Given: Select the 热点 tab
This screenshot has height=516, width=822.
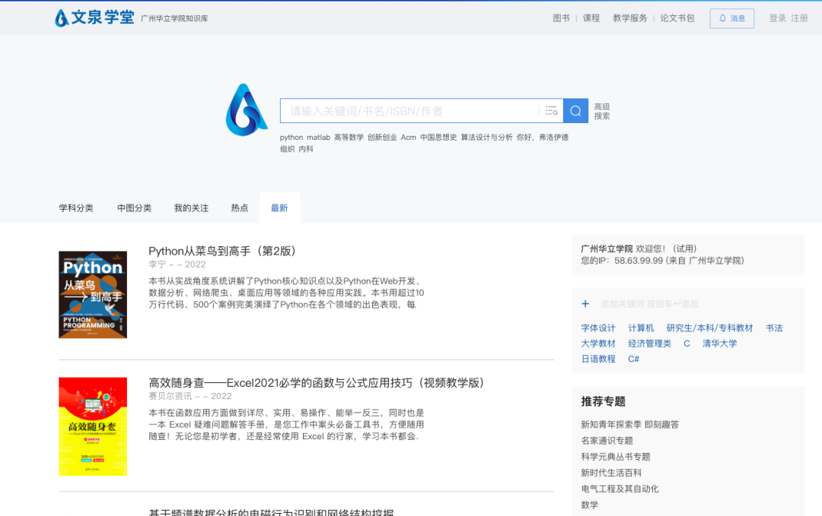Looking at the screenshot, I should pyautogui.click(x=240, y=208).
